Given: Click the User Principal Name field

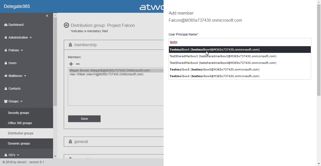Looking at the screenshot, I should (x=240, y=42).
